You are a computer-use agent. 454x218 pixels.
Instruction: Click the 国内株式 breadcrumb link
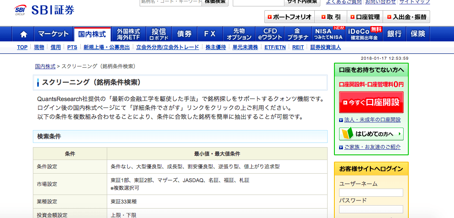(45, 66)
